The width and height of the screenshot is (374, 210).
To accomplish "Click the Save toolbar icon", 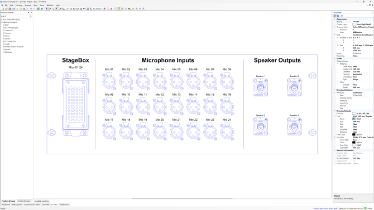I will (x=9, y=8).
